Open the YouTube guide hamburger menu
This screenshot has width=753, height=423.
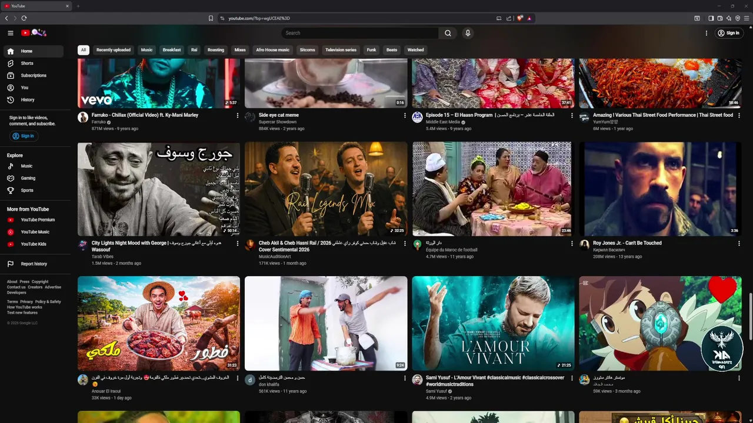click(x=10, y=33)
